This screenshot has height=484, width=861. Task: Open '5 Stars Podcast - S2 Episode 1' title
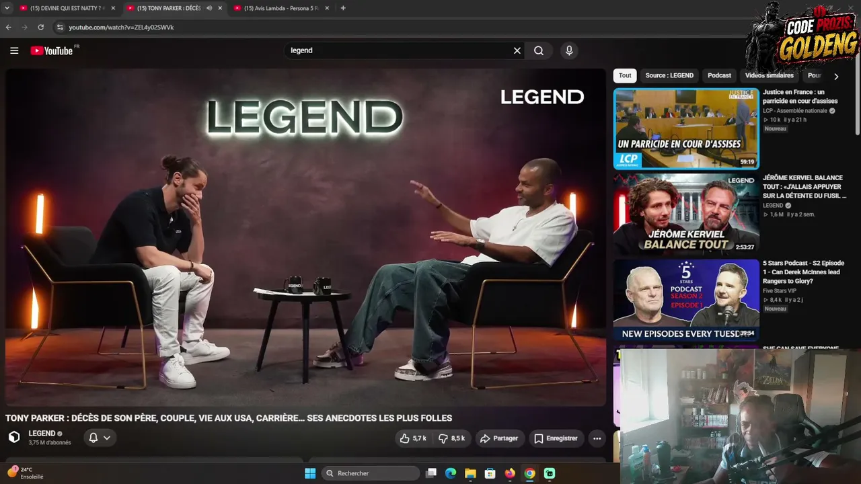pyautogui.click(x=803, y=272)
